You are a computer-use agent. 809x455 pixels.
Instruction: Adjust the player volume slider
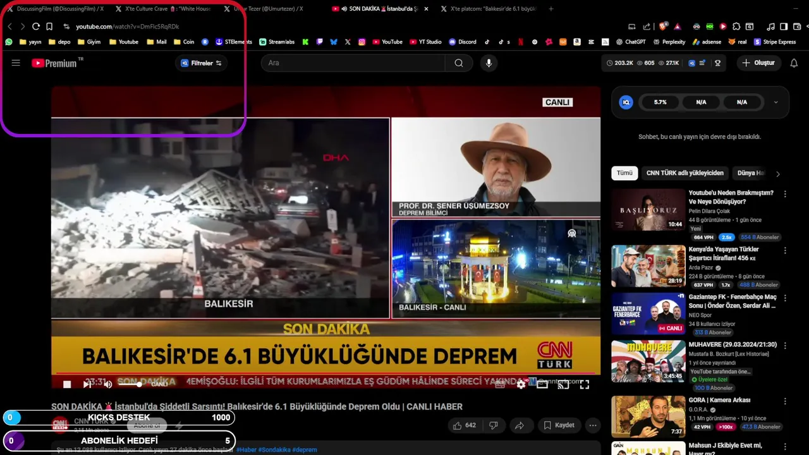pos(130,384)
